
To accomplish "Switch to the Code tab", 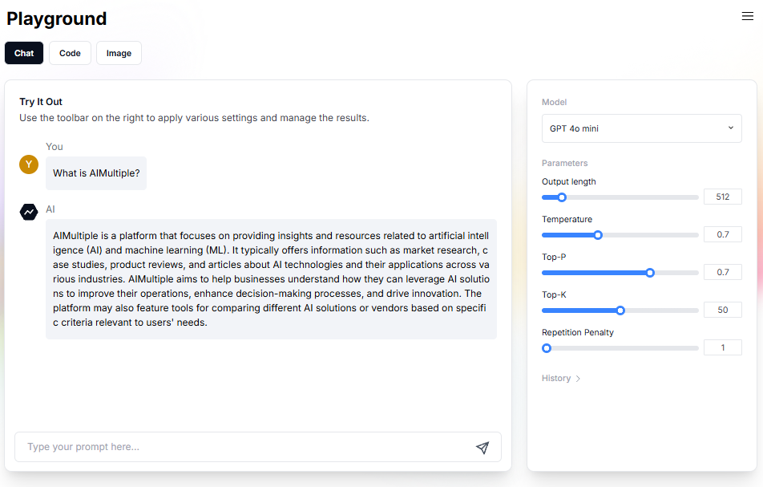I will (x=70, y=53).
